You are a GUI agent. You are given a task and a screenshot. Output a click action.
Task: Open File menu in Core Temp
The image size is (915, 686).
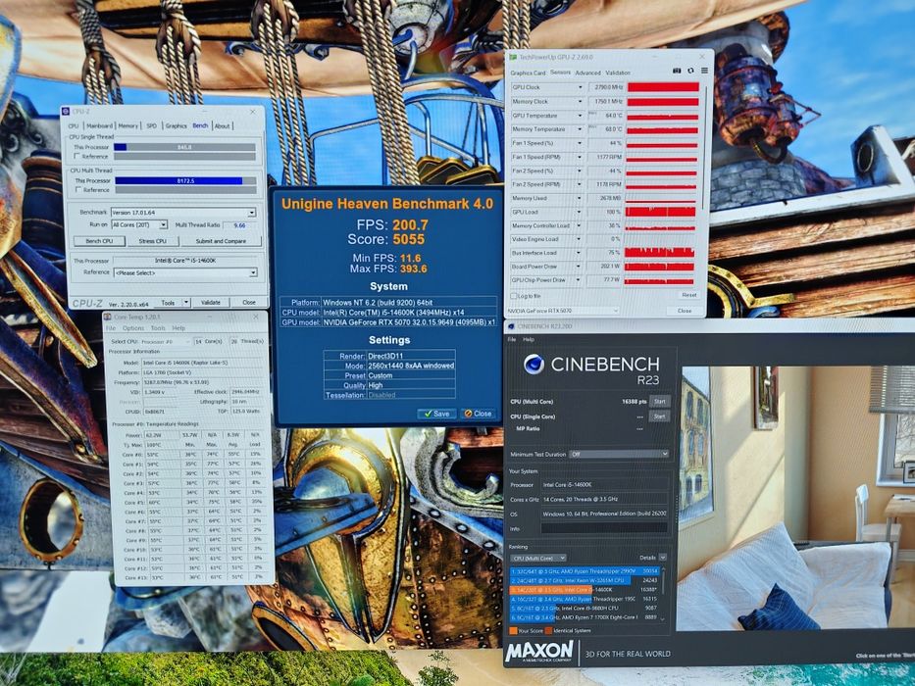(x=110, y=328)
